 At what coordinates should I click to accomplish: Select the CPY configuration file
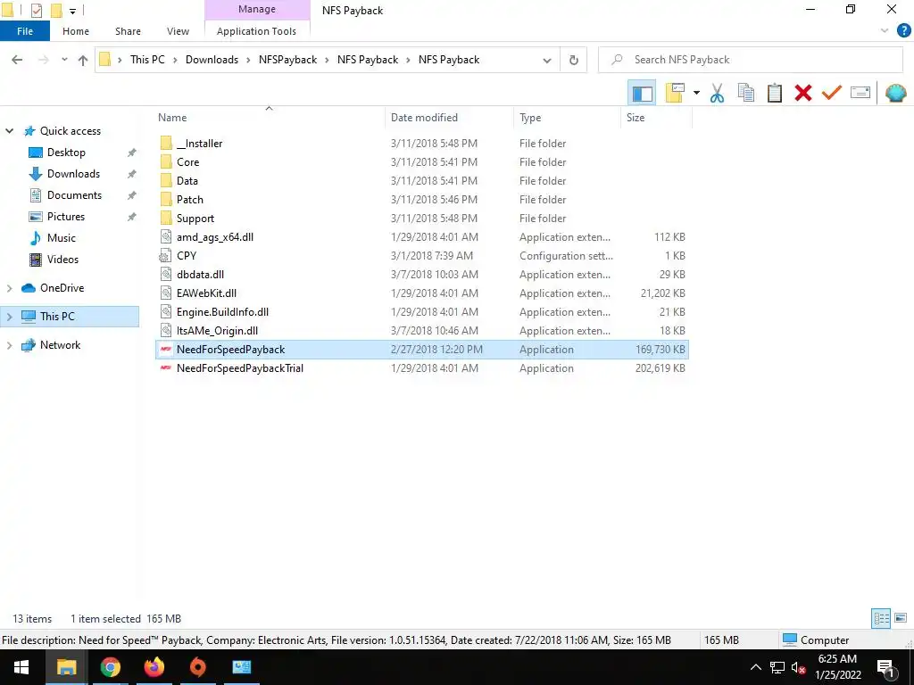point(187,256)
